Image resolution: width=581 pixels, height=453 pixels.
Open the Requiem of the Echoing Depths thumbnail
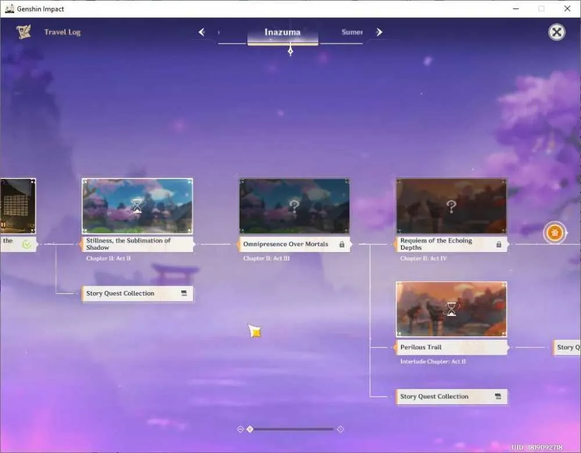(x=451, y=206)
